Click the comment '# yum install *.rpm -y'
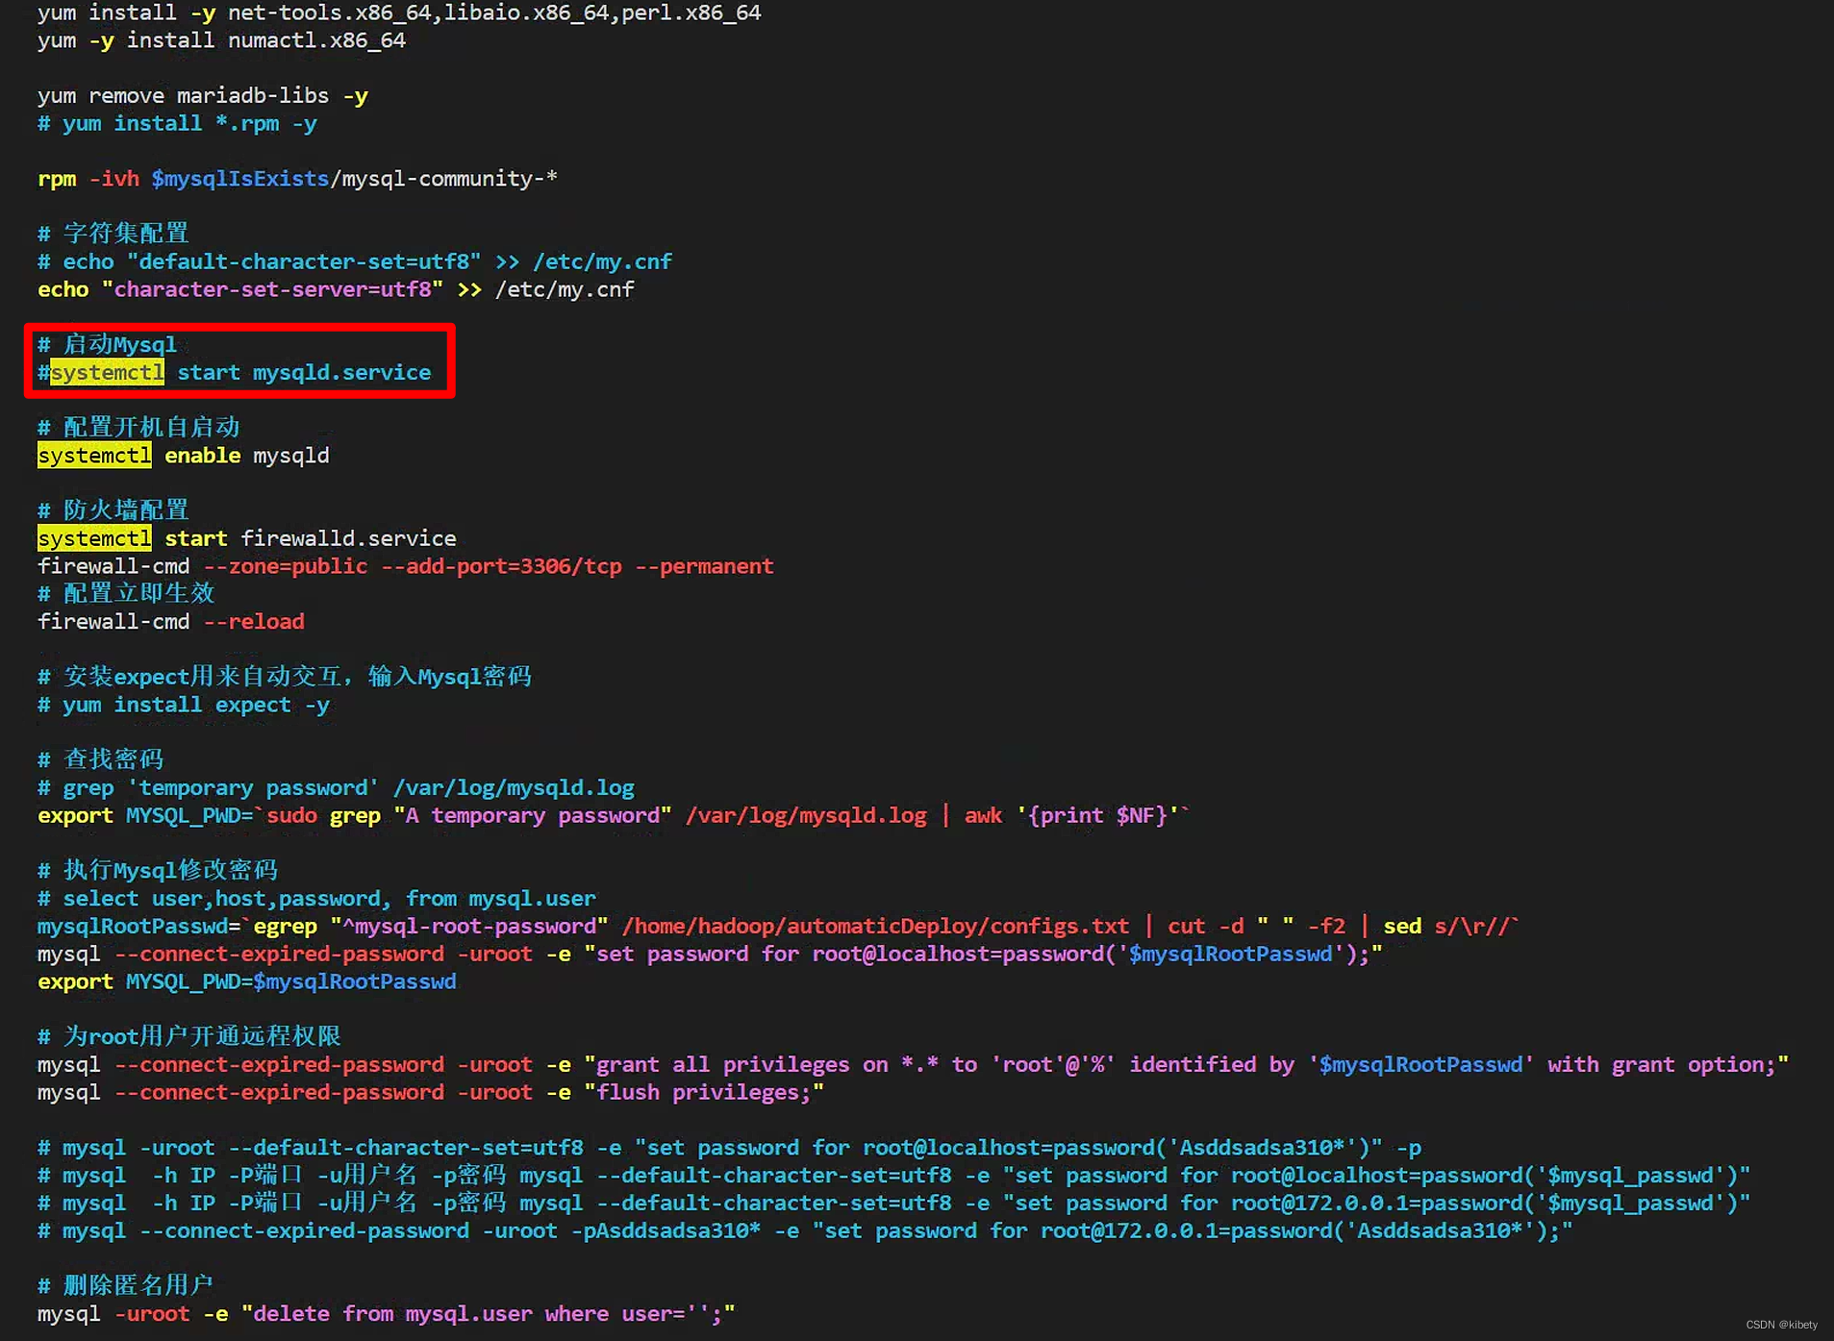1834x1341 pixels. tap(177, 124)
